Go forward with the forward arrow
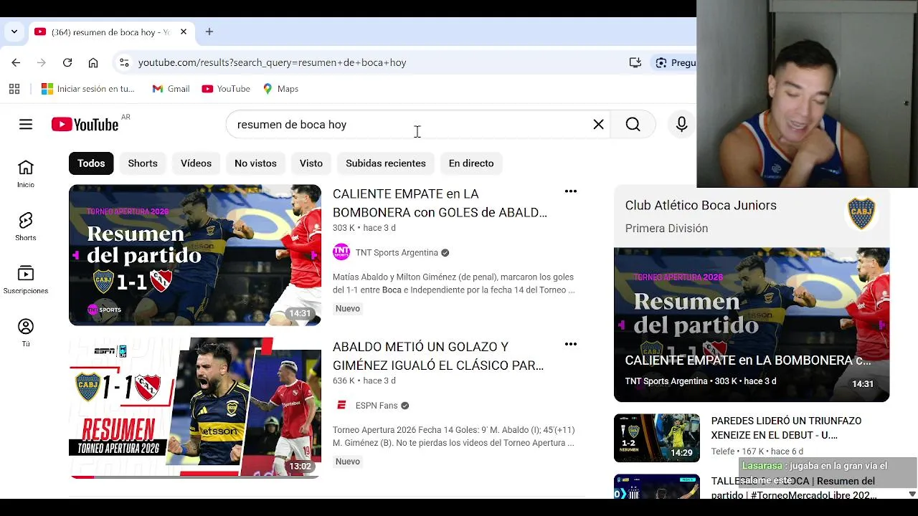 pos(42,62)
